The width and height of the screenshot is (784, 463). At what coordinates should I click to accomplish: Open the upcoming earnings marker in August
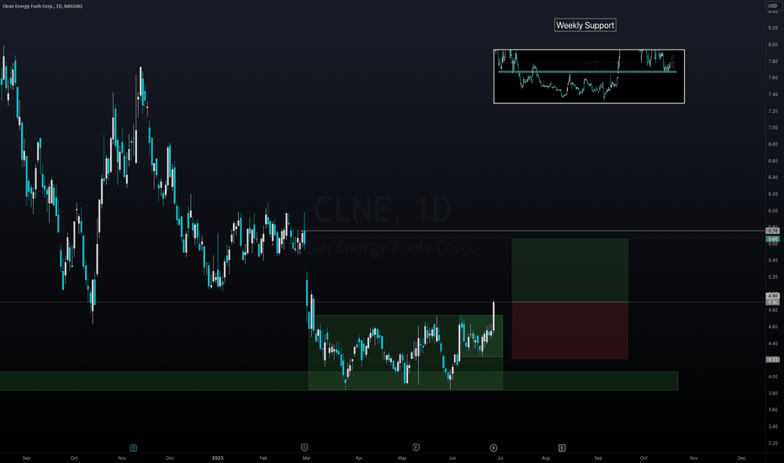(x=562, y=448)
